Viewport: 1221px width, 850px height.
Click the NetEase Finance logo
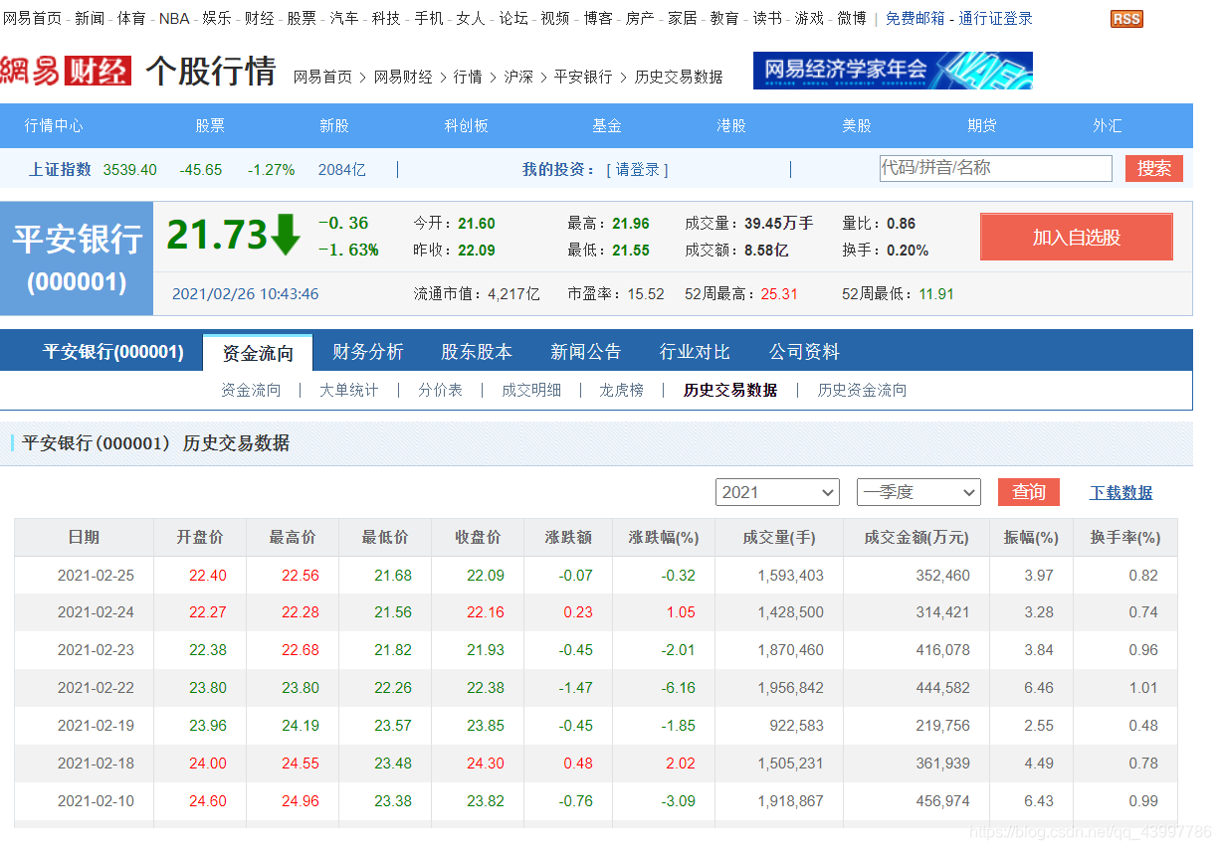[66, 71]
